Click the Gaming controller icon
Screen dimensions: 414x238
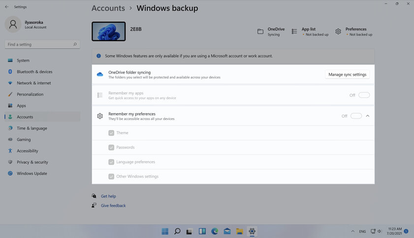[x=10, y=140]
